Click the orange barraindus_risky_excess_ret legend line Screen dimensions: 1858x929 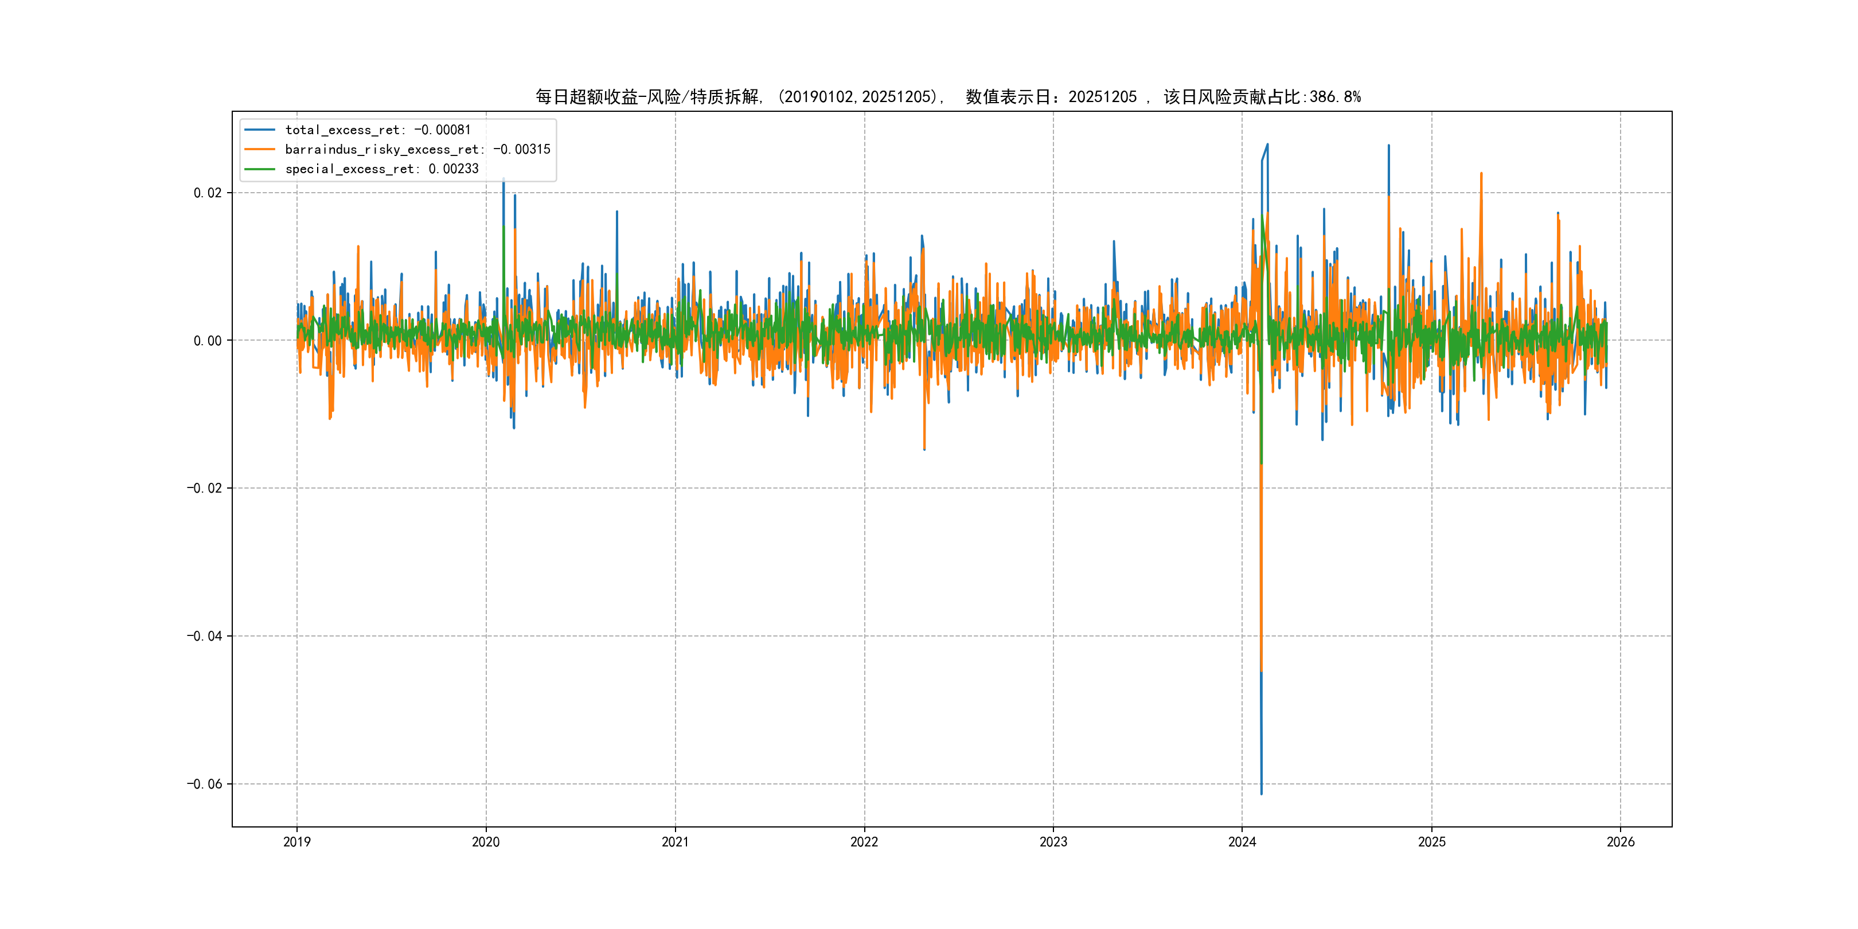(260, 149)
